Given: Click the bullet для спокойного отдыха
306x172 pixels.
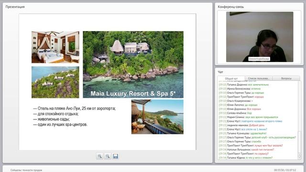Looking at the screenshot, I should [56, 114].
